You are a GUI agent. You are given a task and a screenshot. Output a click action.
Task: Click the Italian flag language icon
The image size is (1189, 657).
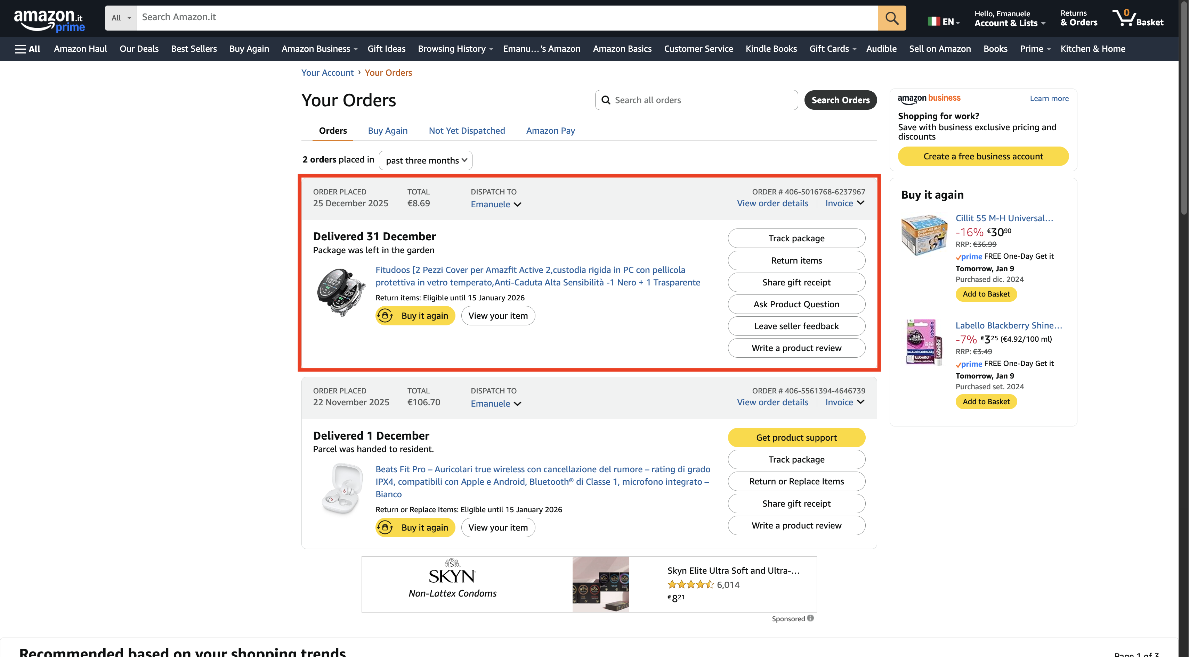(x=934, y=21)
